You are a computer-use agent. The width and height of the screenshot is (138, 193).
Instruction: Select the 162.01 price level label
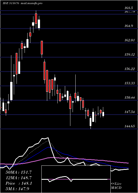[x=129, y=40]
